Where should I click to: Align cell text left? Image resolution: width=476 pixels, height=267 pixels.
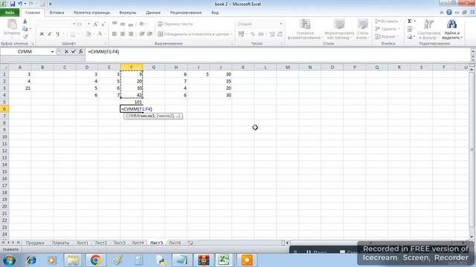tap(115, 34)
